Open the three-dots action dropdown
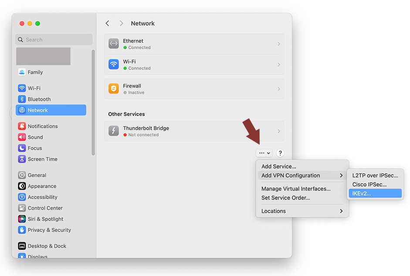This screenshot has height=276, width=410. click(x=264, y=153)
